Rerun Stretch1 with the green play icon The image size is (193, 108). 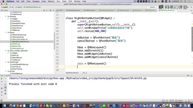pyautogui.click(x=2, y=79)
